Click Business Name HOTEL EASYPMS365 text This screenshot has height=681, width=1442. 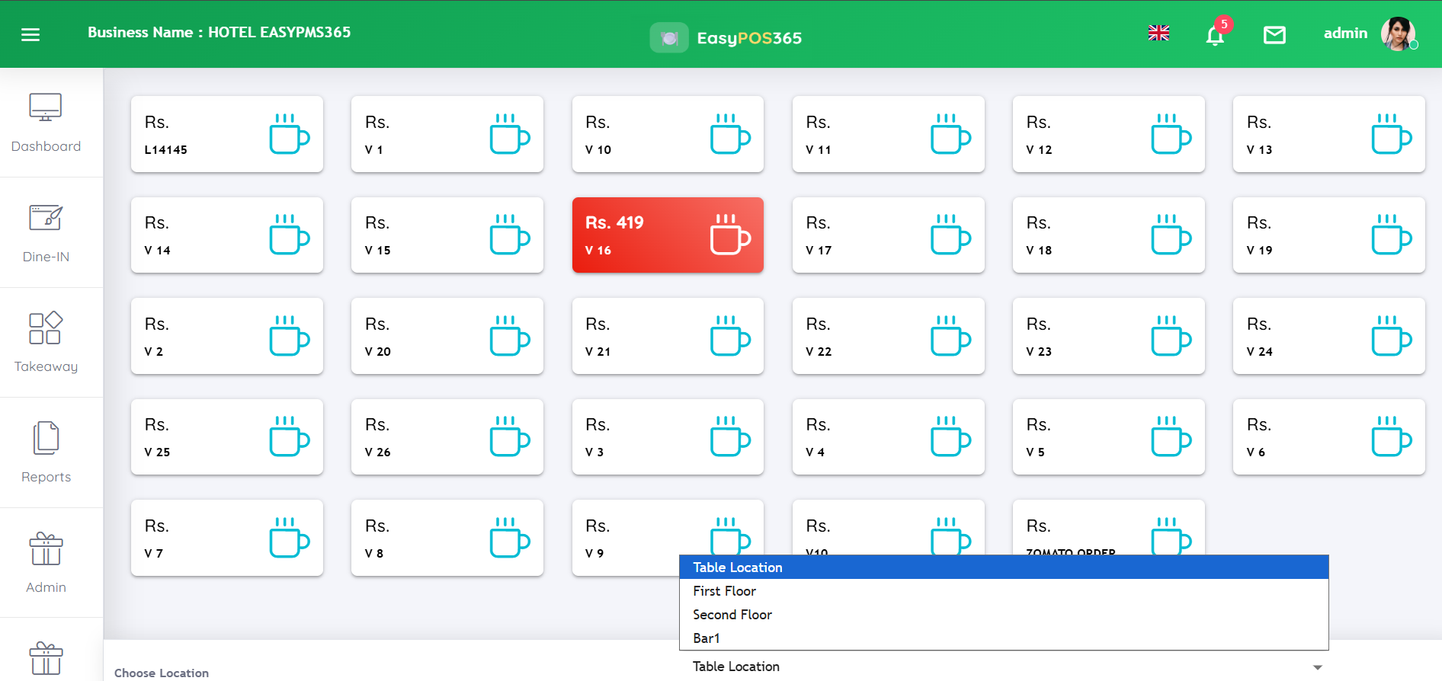point(219,32)
